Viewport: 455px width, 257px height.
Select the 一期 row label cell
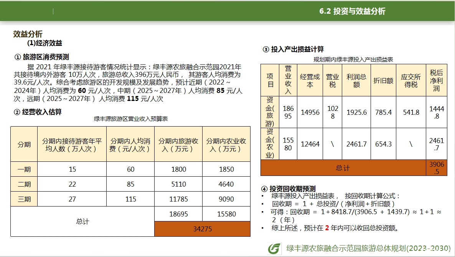click(24, 169)
